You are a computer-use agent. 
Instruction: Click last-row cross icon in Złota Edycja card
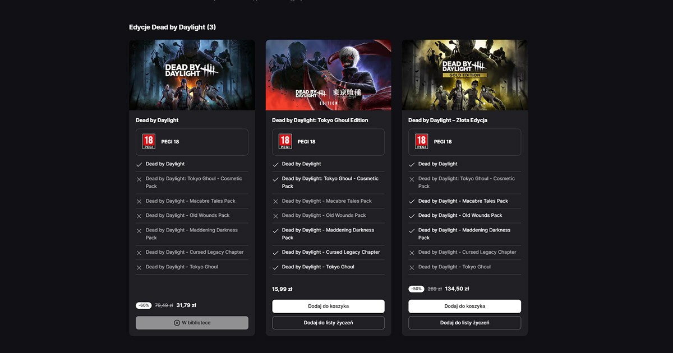[x=412, y=267]
